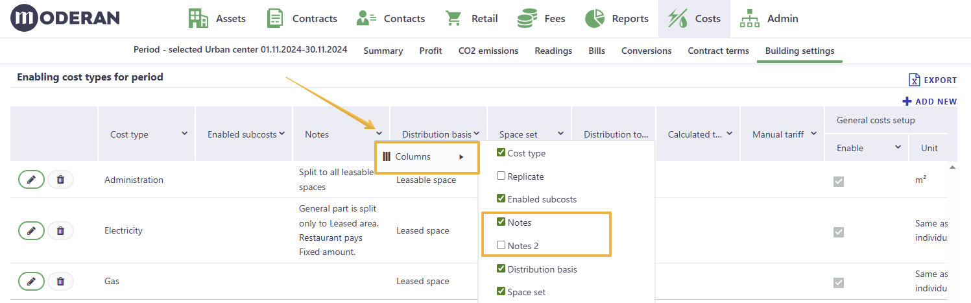
Task: Click the Reports pie chart icon
Action: pos(595,18)
